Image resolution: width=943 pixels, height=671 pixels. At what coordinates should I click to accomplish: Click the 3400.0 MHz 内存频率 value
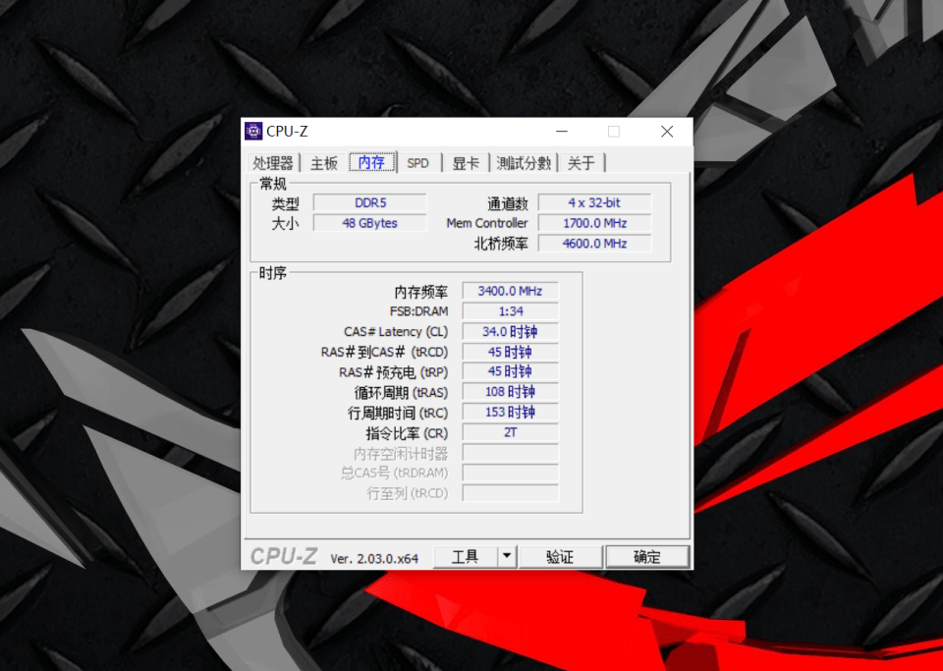510,291
